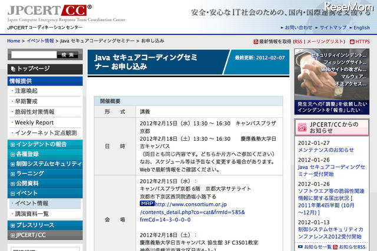Open the お知らせRSS text link
Viewport: 377px width, 251px height.
[x=352, y=247]
